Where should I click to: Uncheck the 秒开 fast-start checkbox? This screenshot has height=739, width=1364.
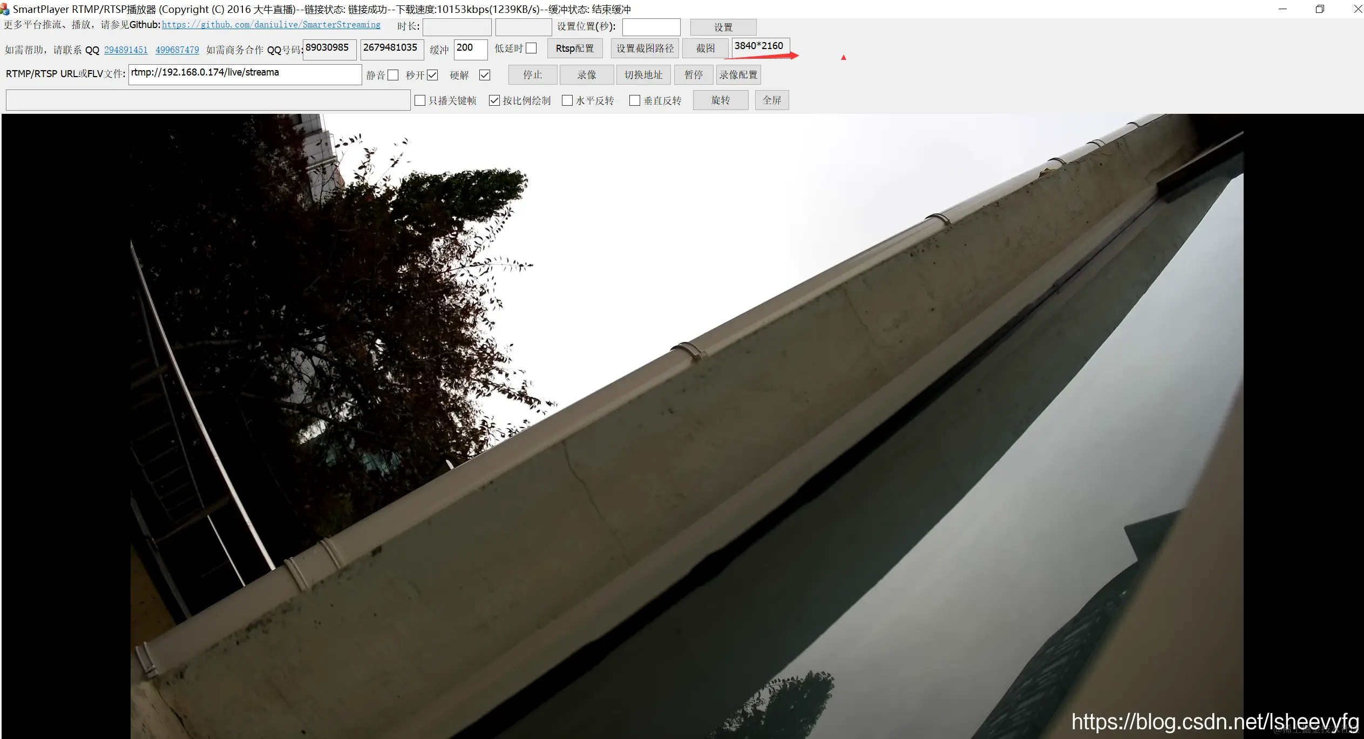432,76
